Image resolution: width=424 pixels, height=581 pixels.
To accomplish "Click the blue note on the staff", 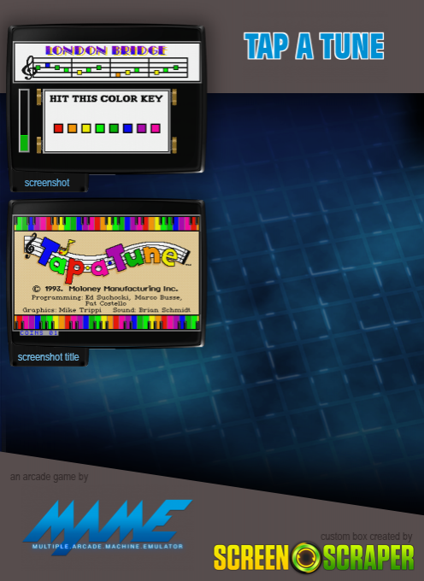I will 47,65.
